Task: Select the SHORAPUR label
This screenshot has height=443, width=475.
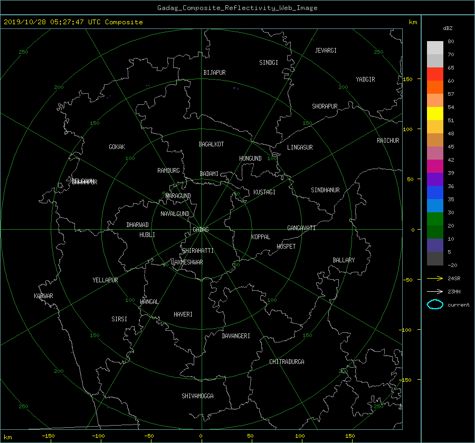Action: click(325, 106)
